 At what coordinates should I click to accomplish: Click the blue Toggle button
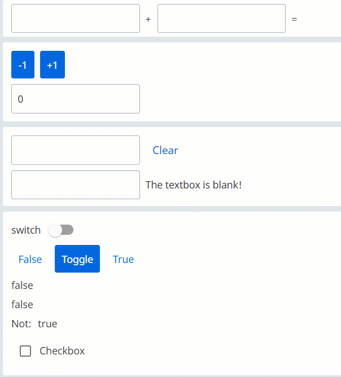pyautogui.click(x=77, y=258)
